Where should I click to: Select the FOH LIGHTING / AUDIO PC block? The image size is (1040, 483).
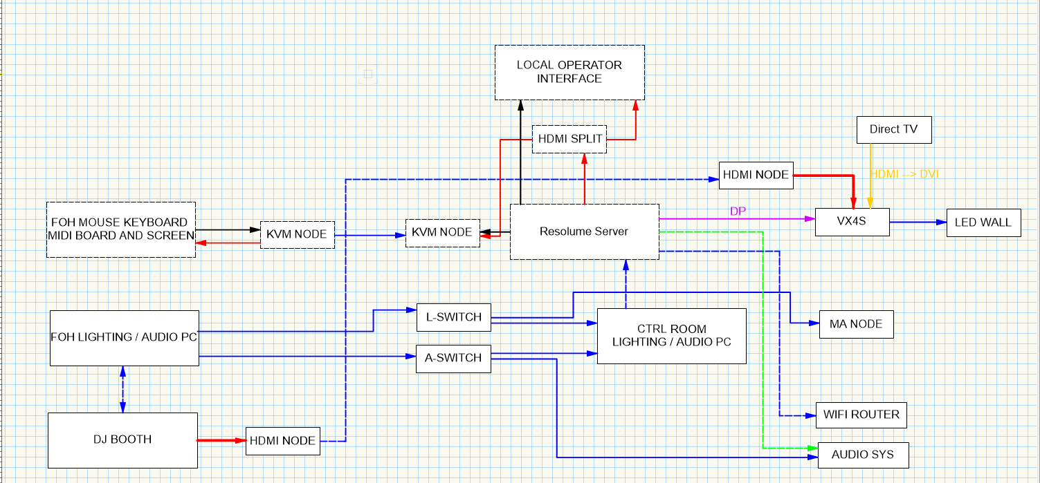125,338
